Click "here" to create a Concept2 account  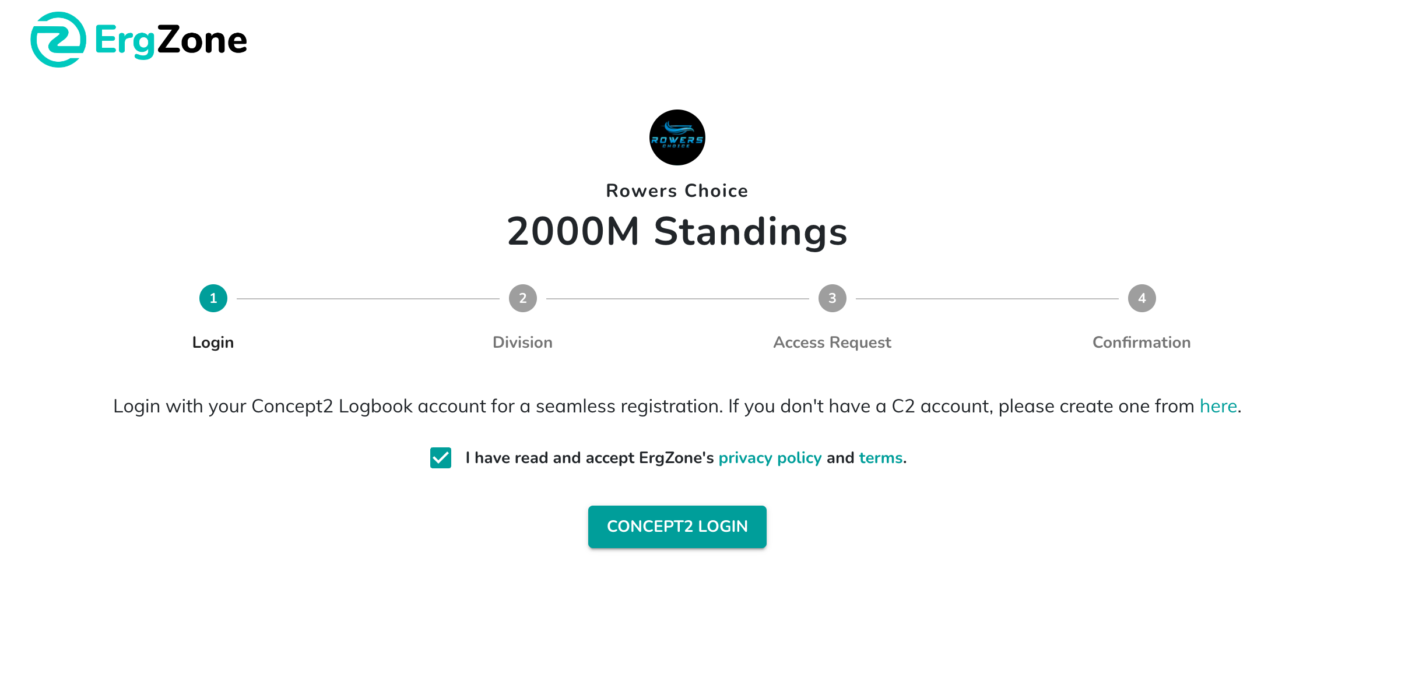(1218, 406)
